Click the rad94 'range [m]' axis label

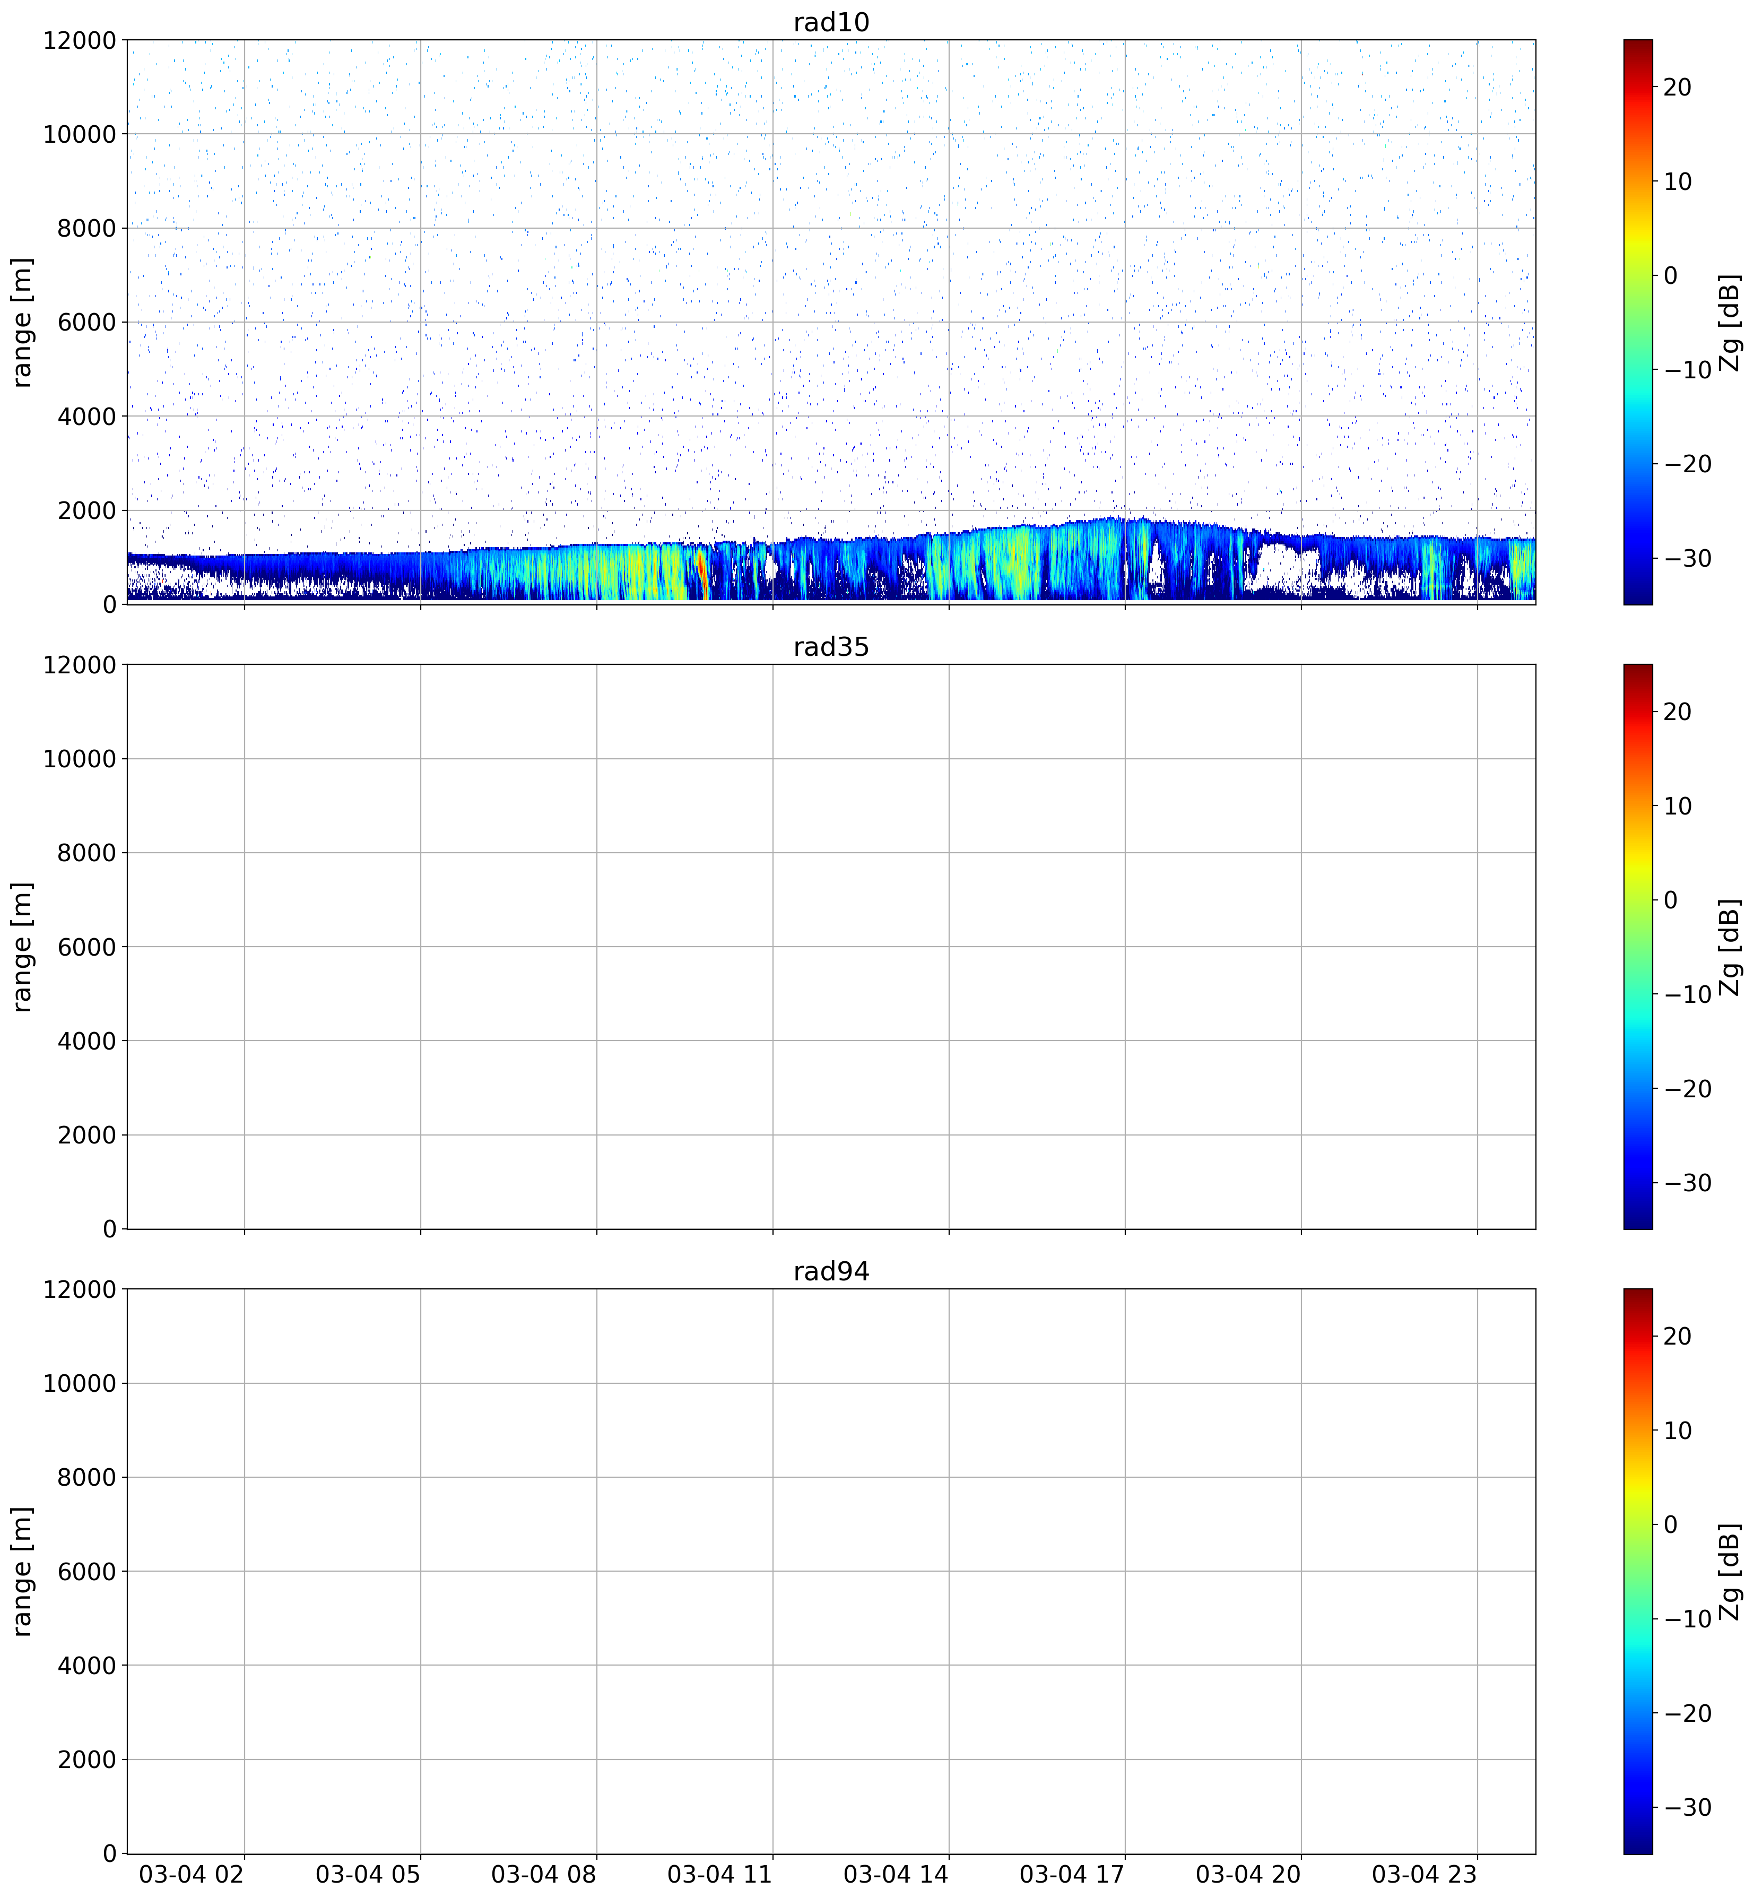[22, 1572]
